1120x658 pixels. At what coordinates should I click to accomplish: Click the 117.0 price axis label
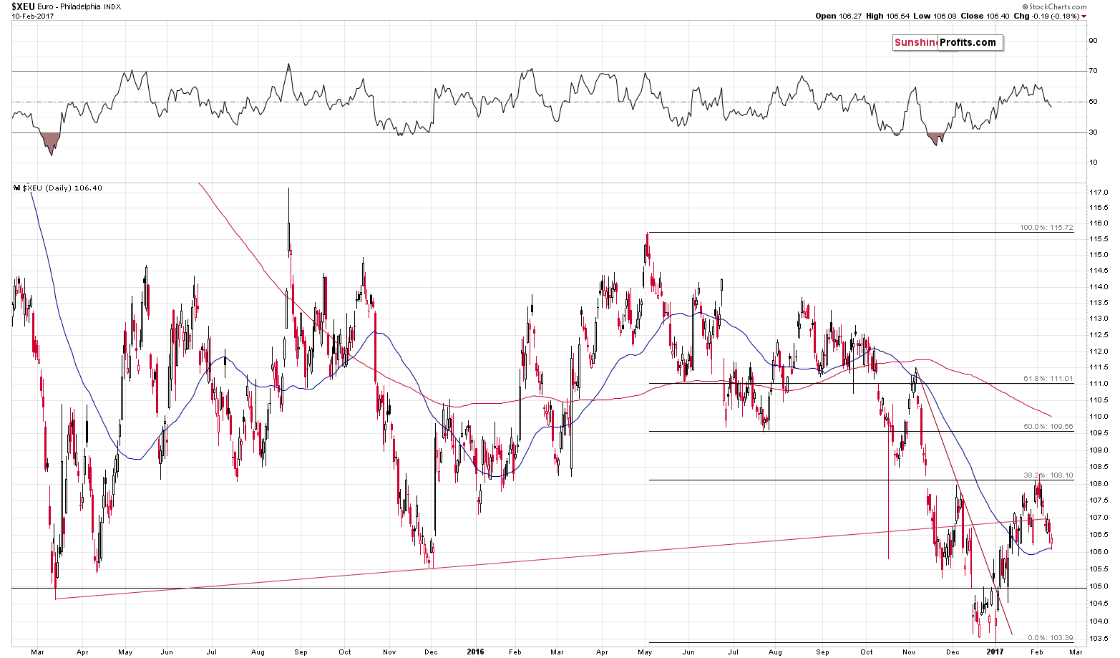point(1099,193)
